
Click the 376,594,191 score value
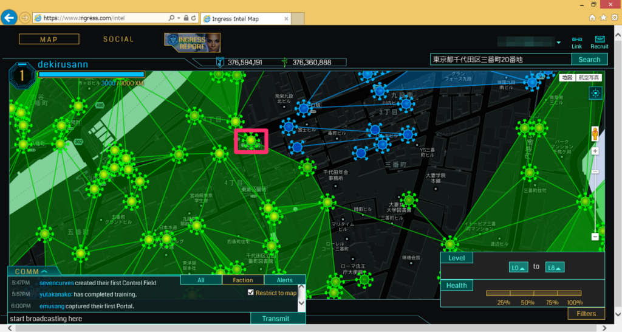[245, 63]
